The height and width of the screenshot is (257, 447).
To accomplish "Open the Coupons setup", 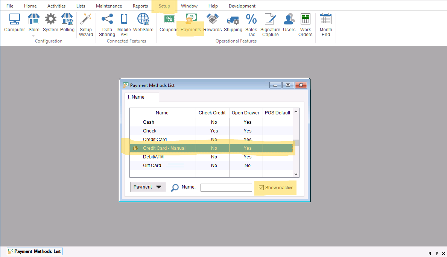I will coord(169,23).
